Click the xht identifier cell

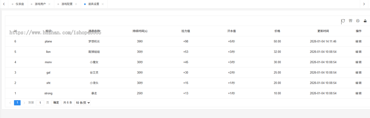pyautogui.click(x=48, y=83)
